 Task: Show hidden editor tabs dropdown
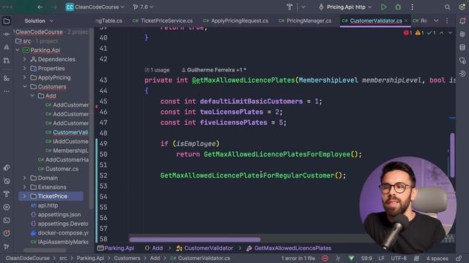(436, 21)
